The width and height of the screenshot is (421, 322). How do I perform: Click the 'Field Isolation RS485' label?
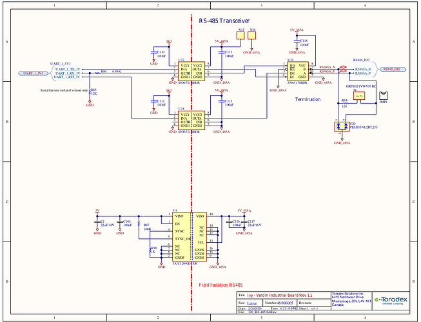(x=220, y=285)
